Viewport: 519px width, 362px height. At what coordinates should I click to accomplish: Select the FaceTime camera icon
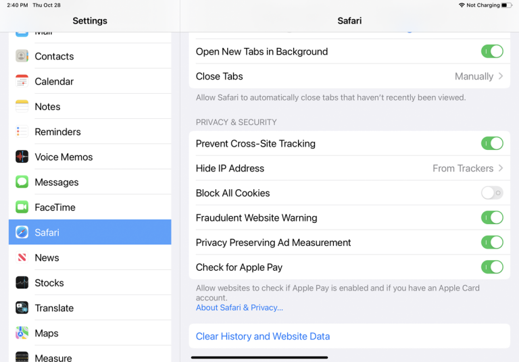tap(22, 207)
